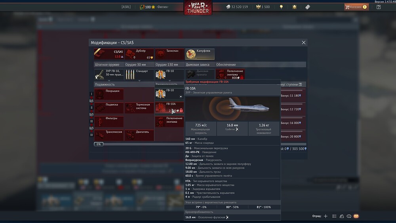Click the 1.26 кг TNT equivalent stat

(x=264, y=129)
